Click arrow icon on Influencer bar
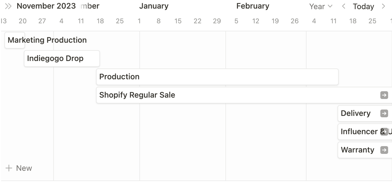 pos(384,132)
